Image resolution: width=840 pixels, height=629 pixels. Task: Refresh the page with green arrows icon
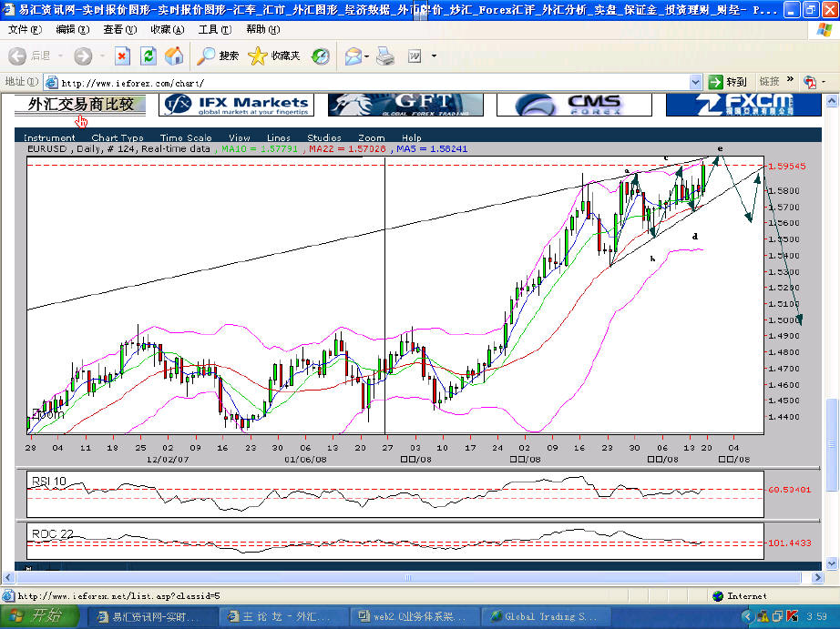click(x=149, y=56)
